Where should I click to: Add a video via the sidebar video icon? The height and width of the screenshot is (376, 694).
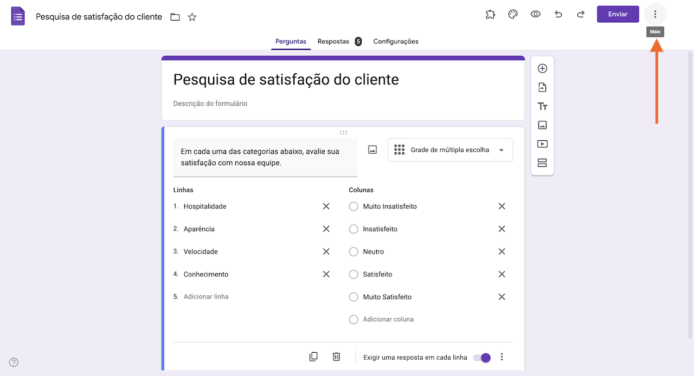click(x=542, y=144)
